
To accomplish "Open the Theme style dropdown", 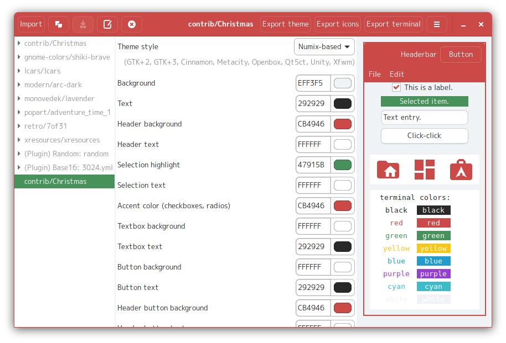I will [x=324, y=47].
